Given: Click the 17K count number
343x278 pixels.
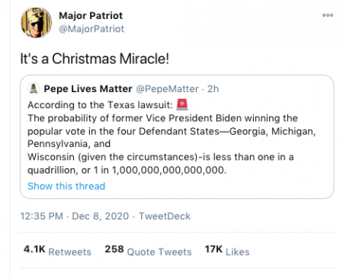Looking at the screenshot, I should (x=213, y=249).
